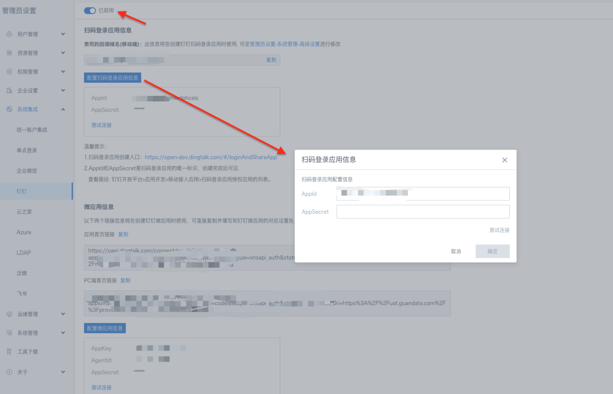The width and height of the screenshot is (613, 394).
Task: Click 复制 next to PC端首页链接
Action: [x=125, y=280]
